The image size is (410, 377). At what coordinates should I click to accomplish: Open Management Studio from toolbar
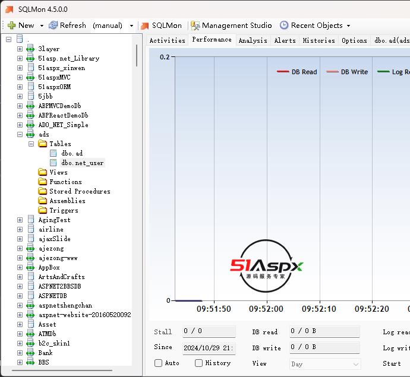231,26
